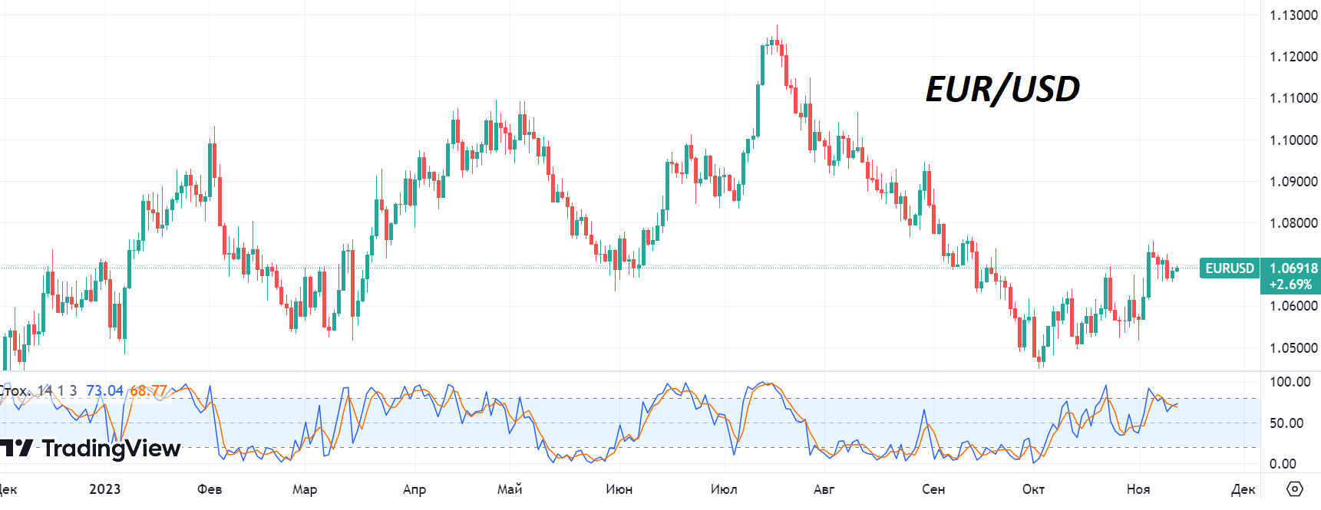The height and width of the screenshot is (510, 1321).
Task: Click the 1.13000 price level on the scale
Action: pyautogui.click(x=1293, y=15)
